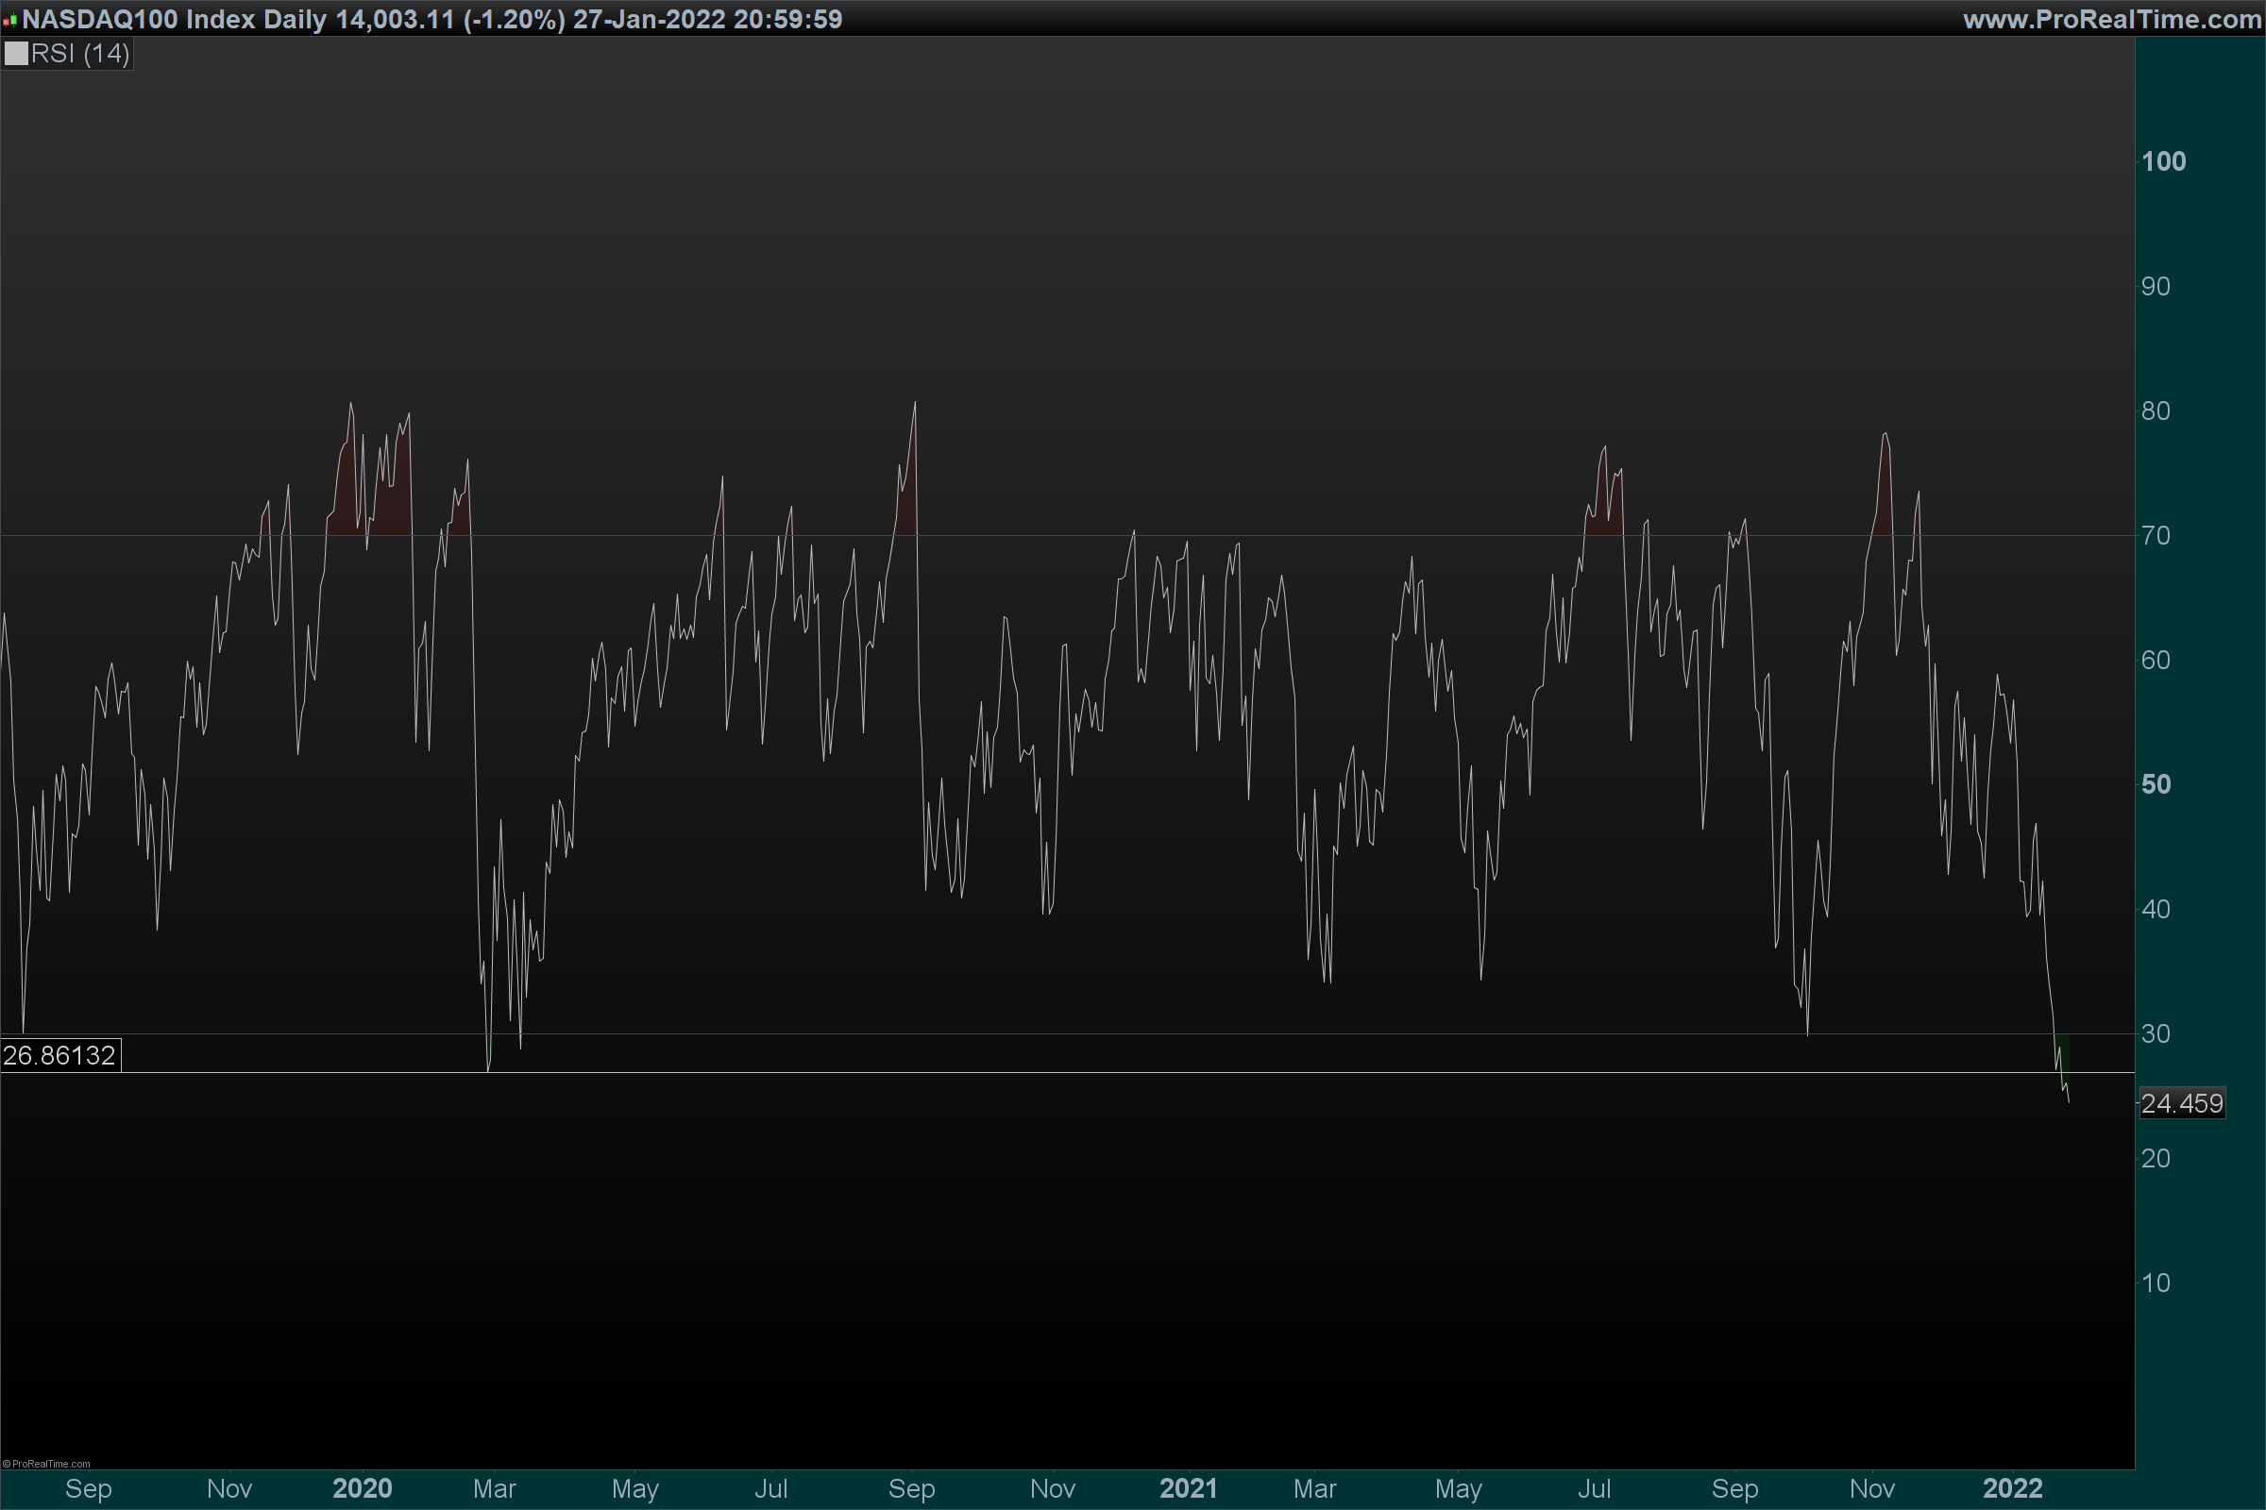Click the small ProRealTime.com copyright text
2266x1510 pixels.
pyautogui.click(x=46, y=1464)
